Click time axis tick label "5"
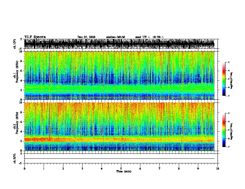 coord(121,169)
